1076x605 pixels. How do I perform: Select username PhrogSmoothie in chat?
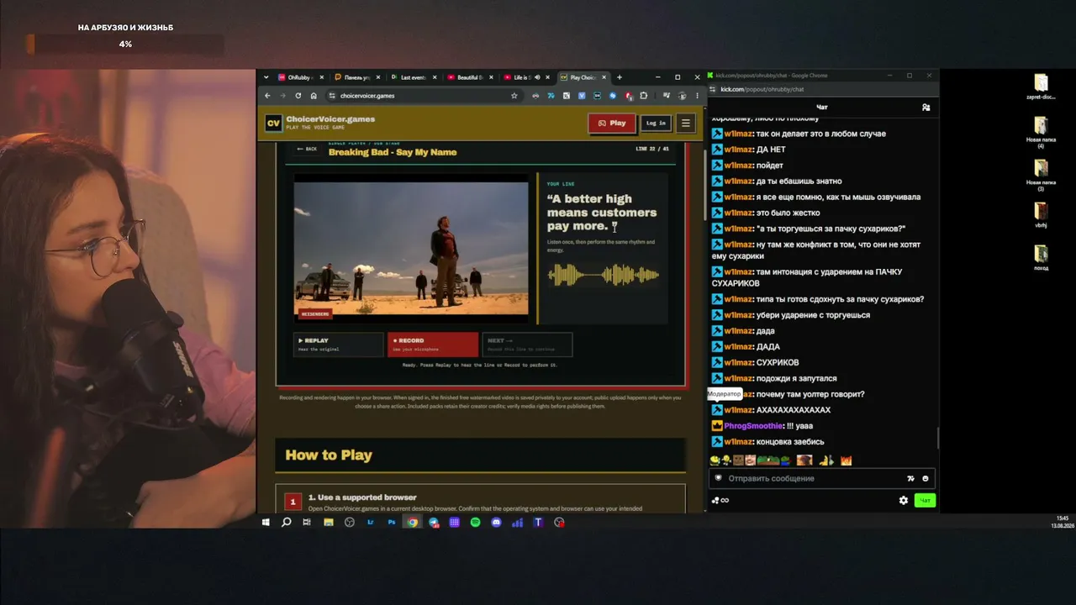tap(753, 426)
